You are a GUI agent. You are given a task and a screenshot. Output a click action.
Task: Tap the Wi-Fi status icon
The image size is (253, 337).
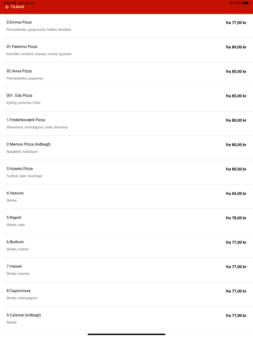(231, 3)
